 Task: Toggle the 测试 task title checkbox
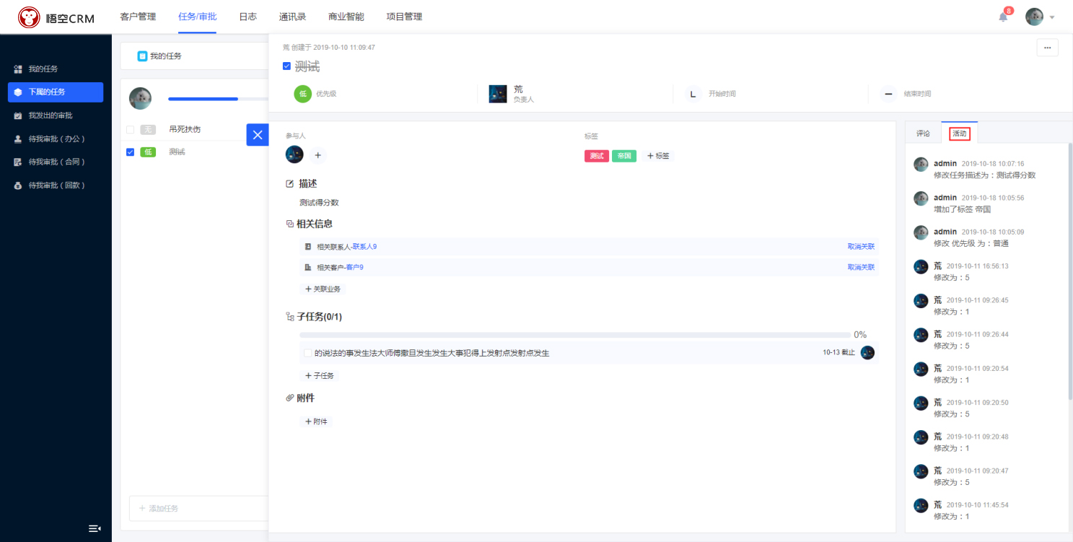tap(287, 66)
